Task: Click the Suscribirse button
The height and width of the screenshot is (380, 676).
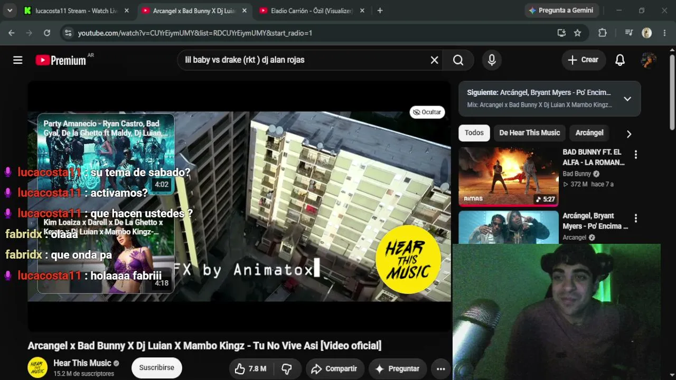Action: tap(157, 368)
